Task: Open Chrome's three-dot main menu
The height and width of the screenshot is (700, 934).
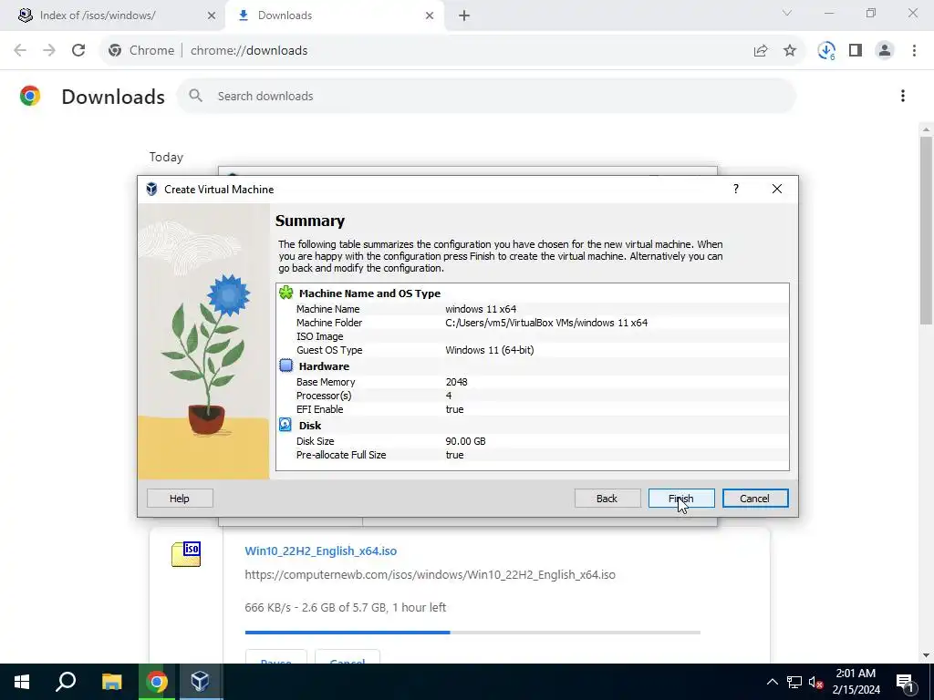Action: (914, 51)
